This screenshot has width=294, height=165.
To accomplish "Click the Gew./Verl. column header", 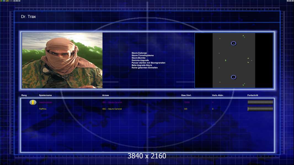I will click(x=186, y=95).
